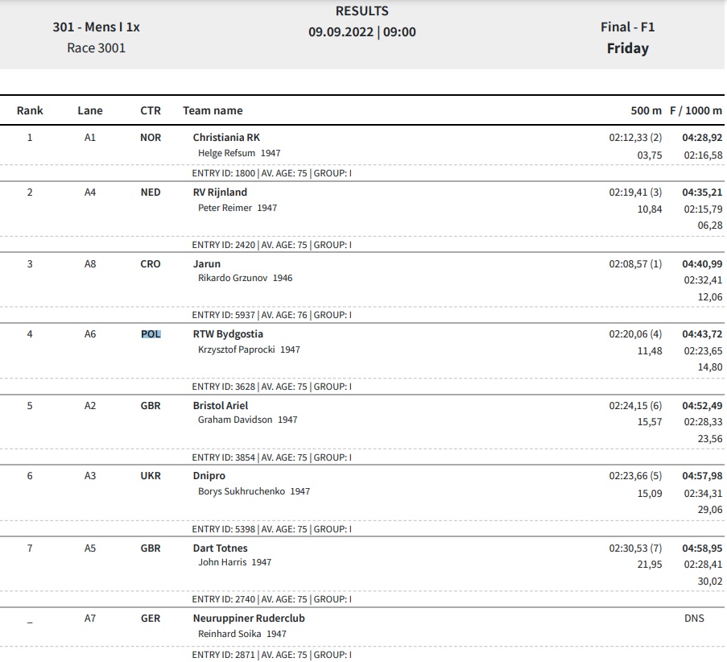This screenshot has height=662, width=727.
Task: Click the Jarun team name
Action: click(x=207, y=264)
